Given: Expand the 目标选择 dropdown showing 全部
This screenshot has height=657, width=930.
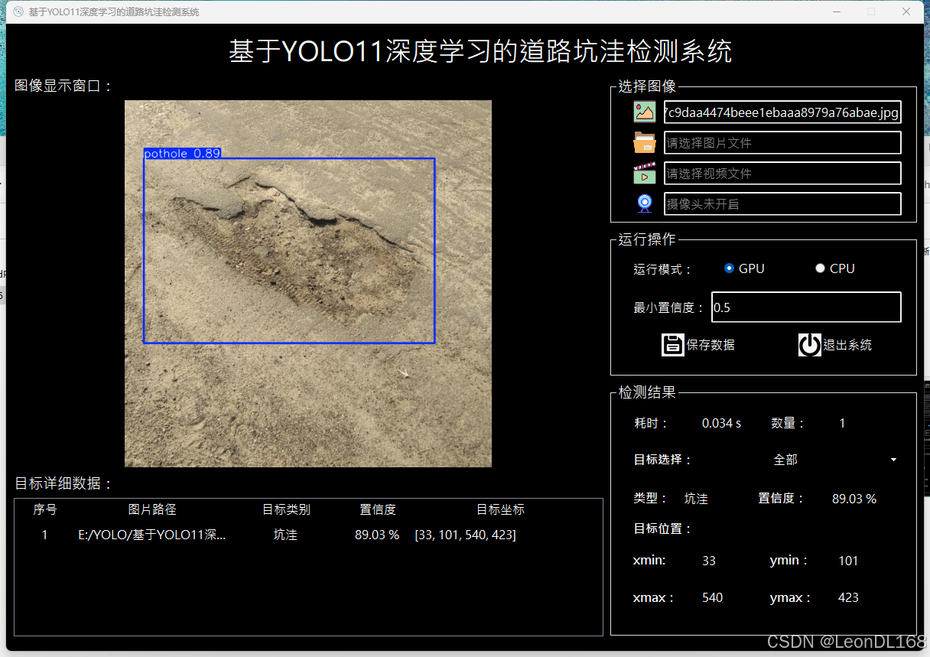Looking at the screenshot, I should (x=893, y=460).
